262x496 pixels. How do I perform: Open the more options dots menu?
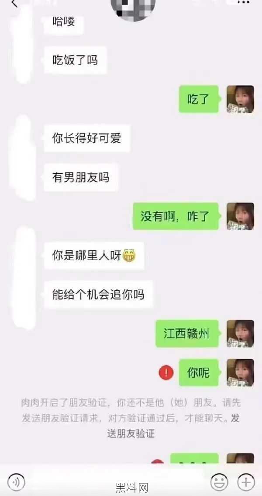pyautogui.click(x=243, y=2)
